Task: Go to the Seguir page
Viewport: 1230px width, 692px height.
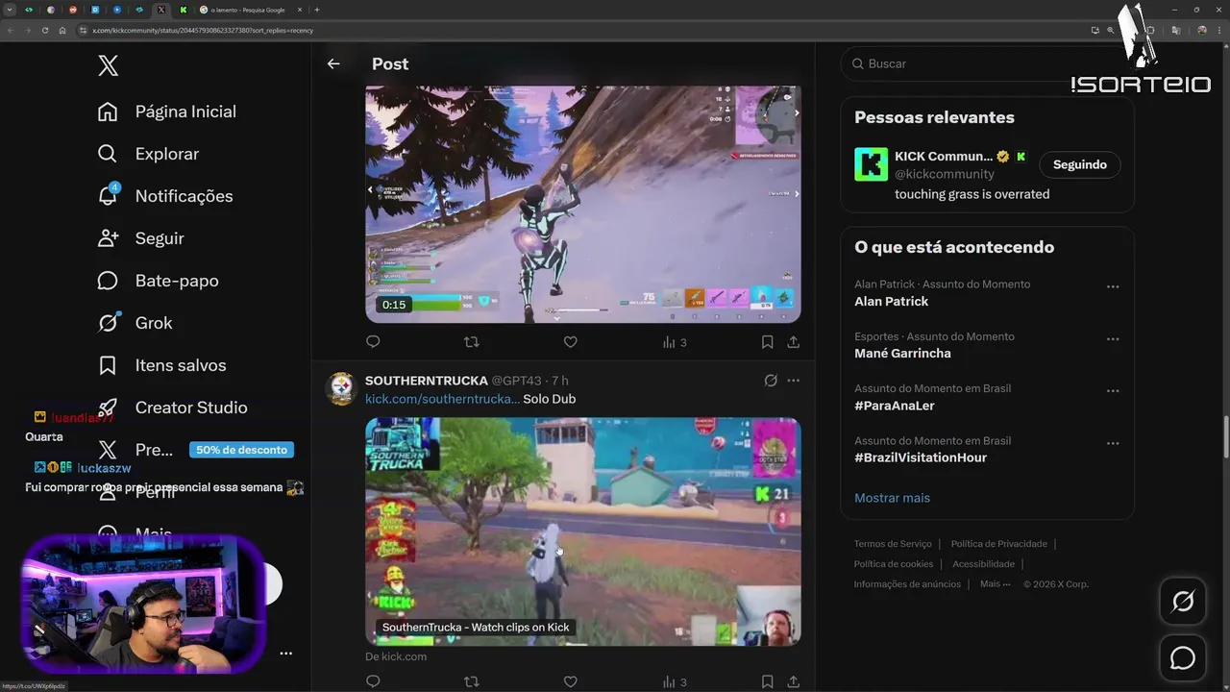Action: pyautogui.click(x=140, y=238)
